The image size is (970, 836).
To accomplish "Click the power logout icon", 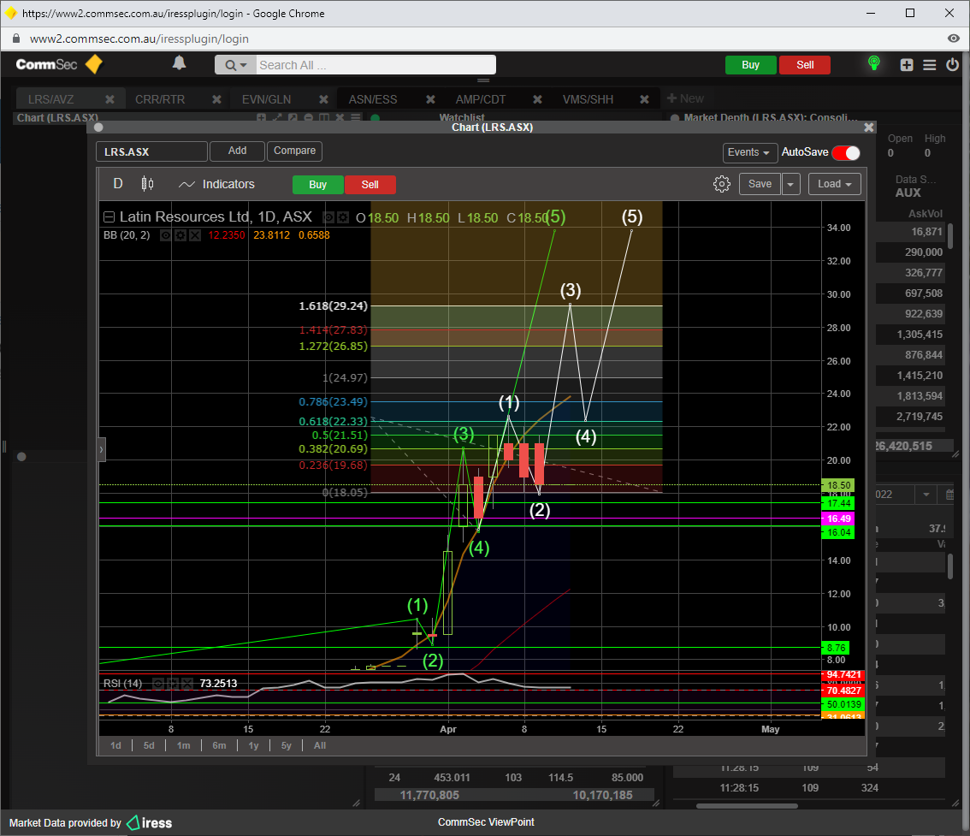I will click(952, 65).
